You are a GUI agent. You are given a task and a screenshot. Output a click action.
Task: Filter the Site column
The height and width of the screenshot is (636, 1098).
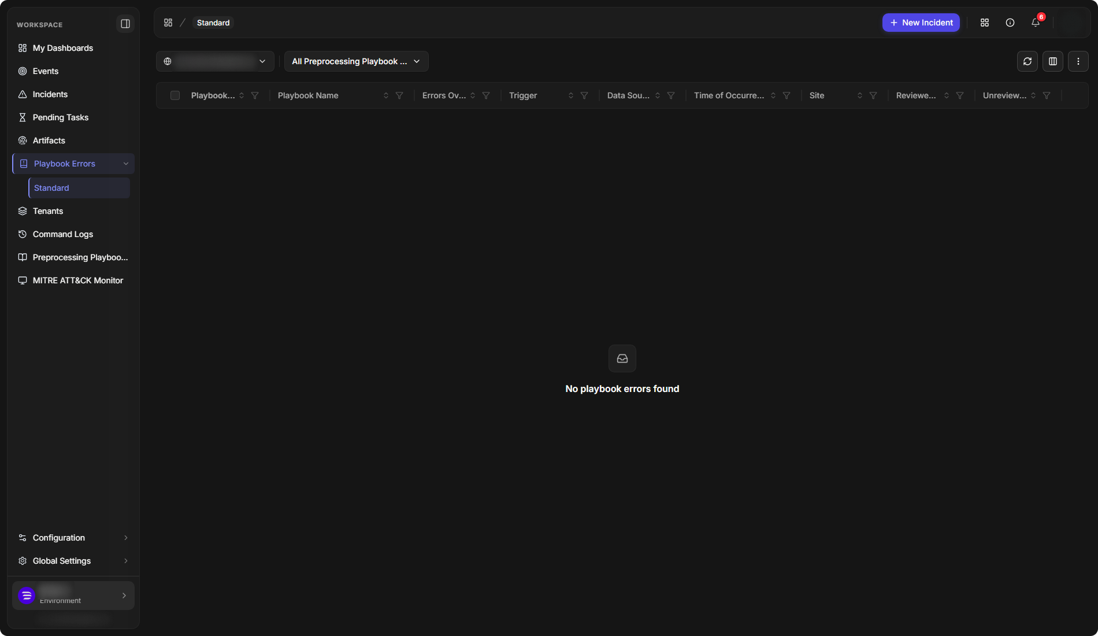click(x=873, y=95)
